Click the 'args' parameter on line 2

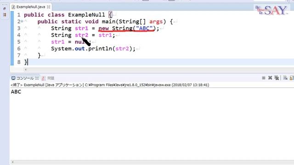point(156,22)
